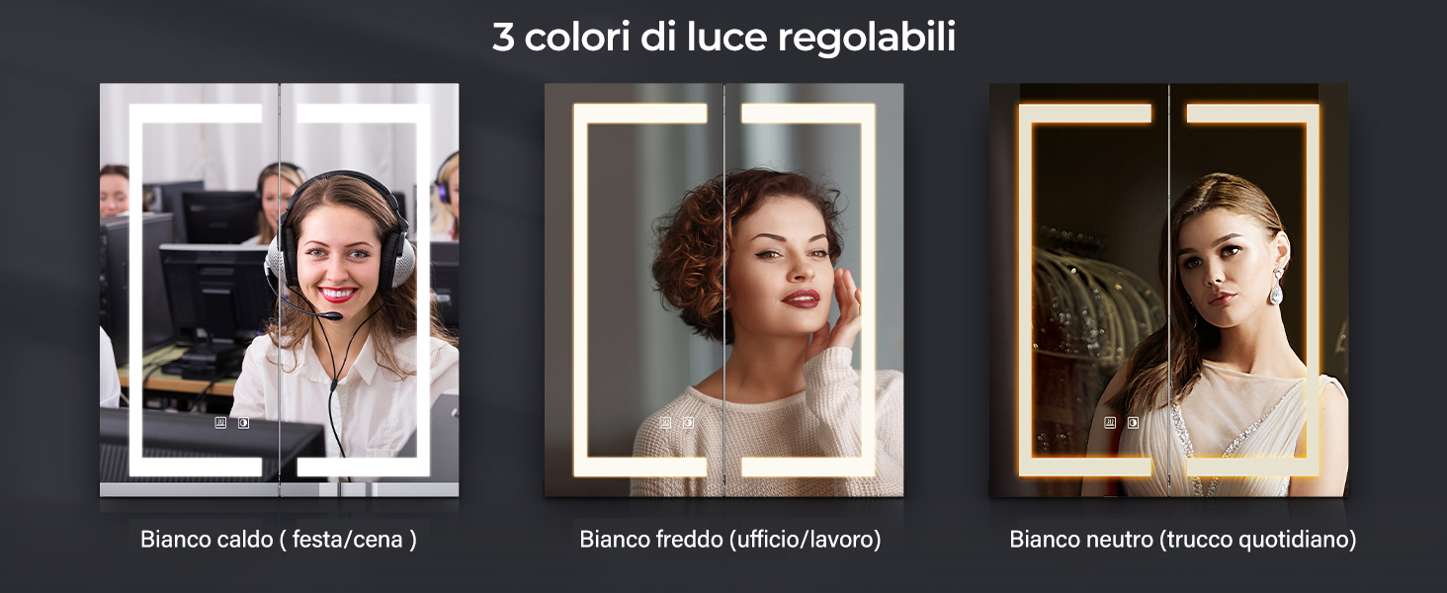
Task: Click the right door's LED strip on the headset-woman mirror
Action: coord(422,290)
